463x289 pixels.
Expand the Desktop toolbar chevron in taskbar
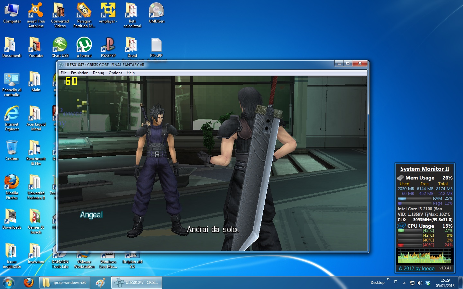[388, 280]
